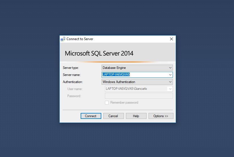Viewport: 234px width, 157px height.
Task: Expand the User name dropdown arrow
Action: (170, 89)
